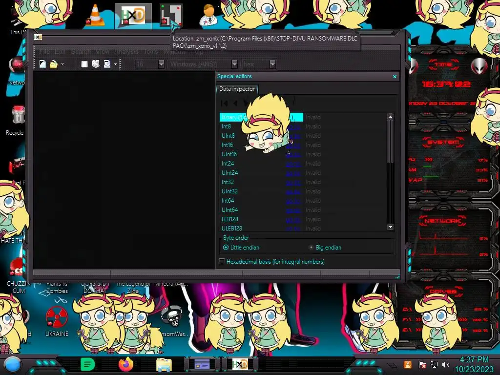
Task: Open the Tools menu
Action: pyautogui.click(x=151, y=51)
